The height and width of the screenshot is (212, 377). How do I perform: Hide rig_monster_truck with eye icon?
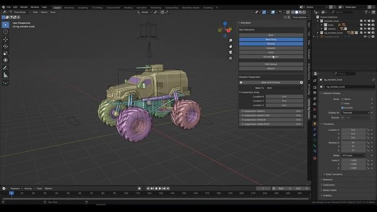click(x=365, y=32)
